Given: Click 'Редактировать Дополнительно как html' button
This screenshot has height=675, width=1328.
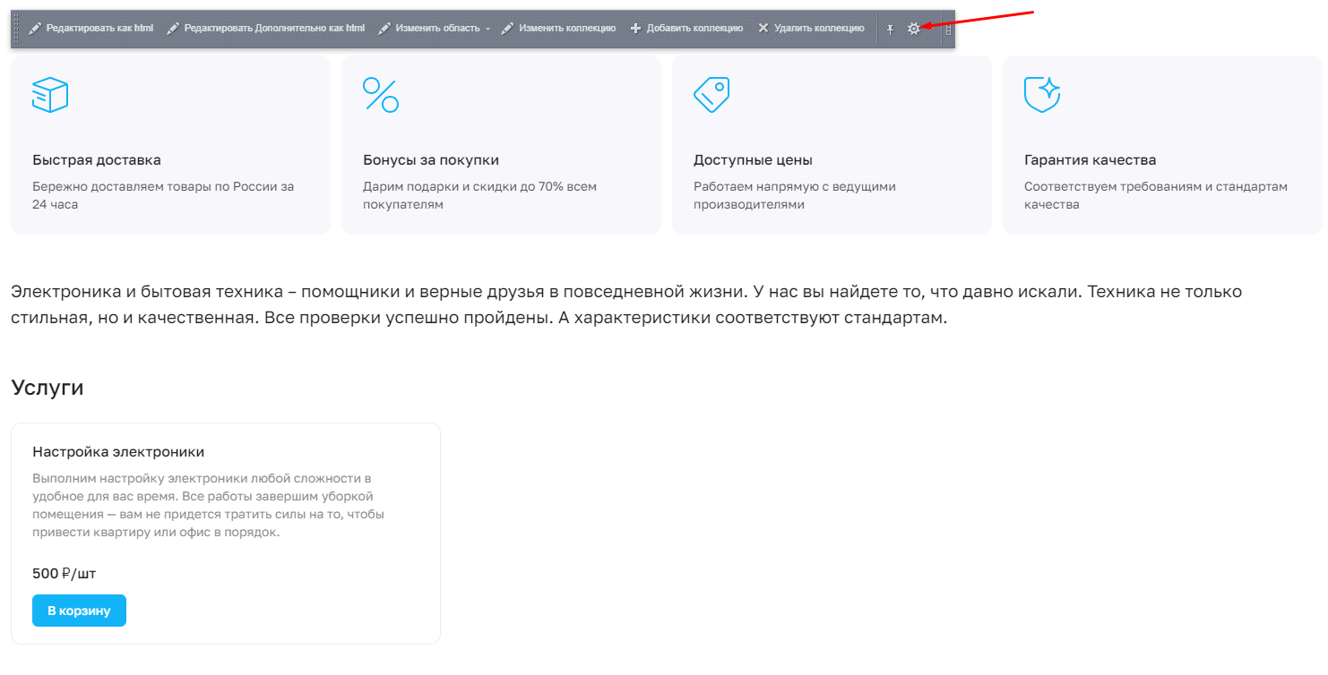Looking at the screenshot, I should click(x=265, y=29).
